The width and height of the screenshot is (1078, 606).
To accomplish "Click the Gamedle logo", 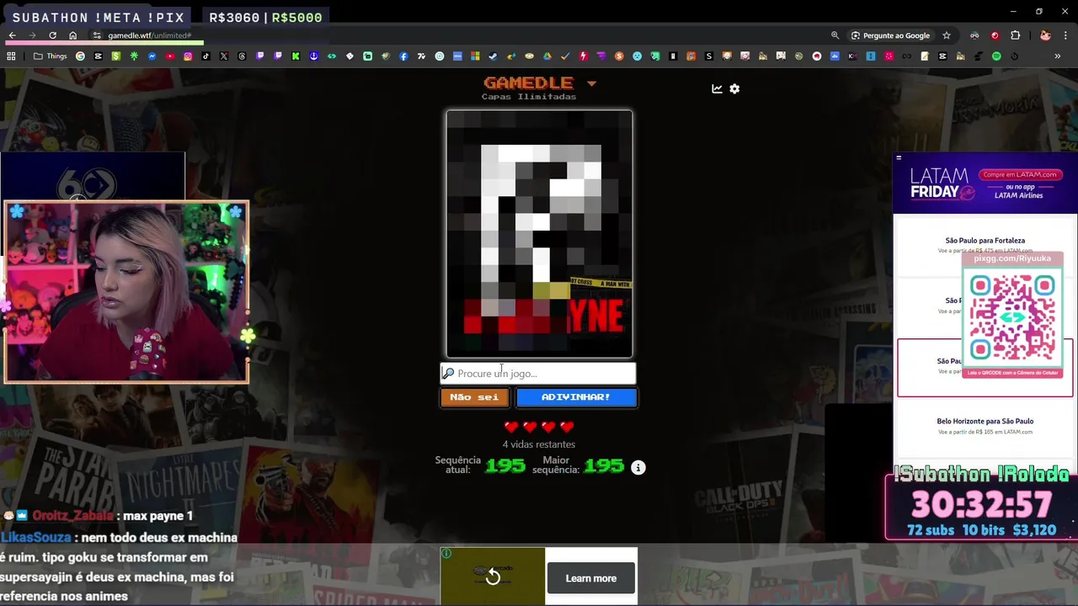I will (x=528, y=82).
